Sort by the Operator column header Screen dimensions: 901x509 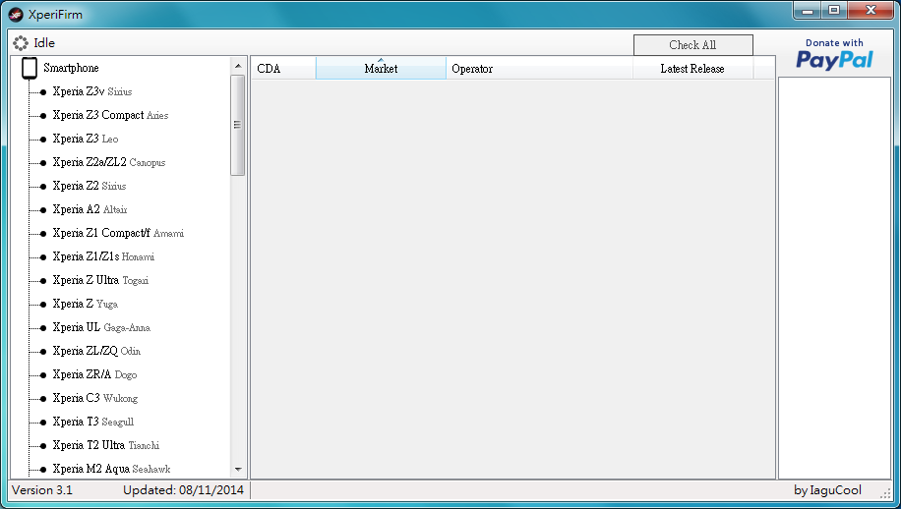click(x=540, y=68)
